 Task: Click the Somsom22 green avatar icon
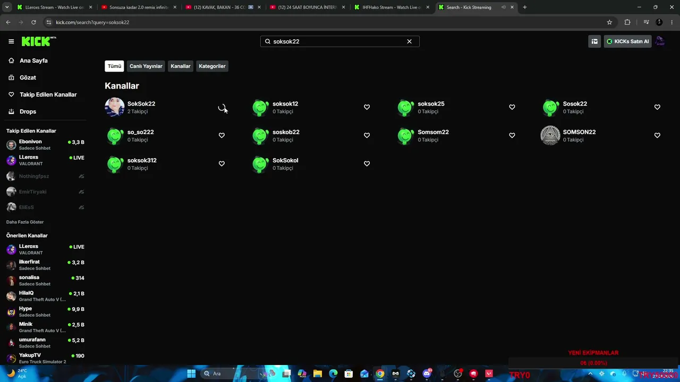coord(406,135)
